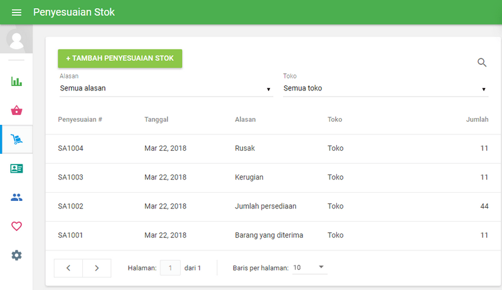
Task: Open the hamburger navigation menu
Action: [16, 13]
